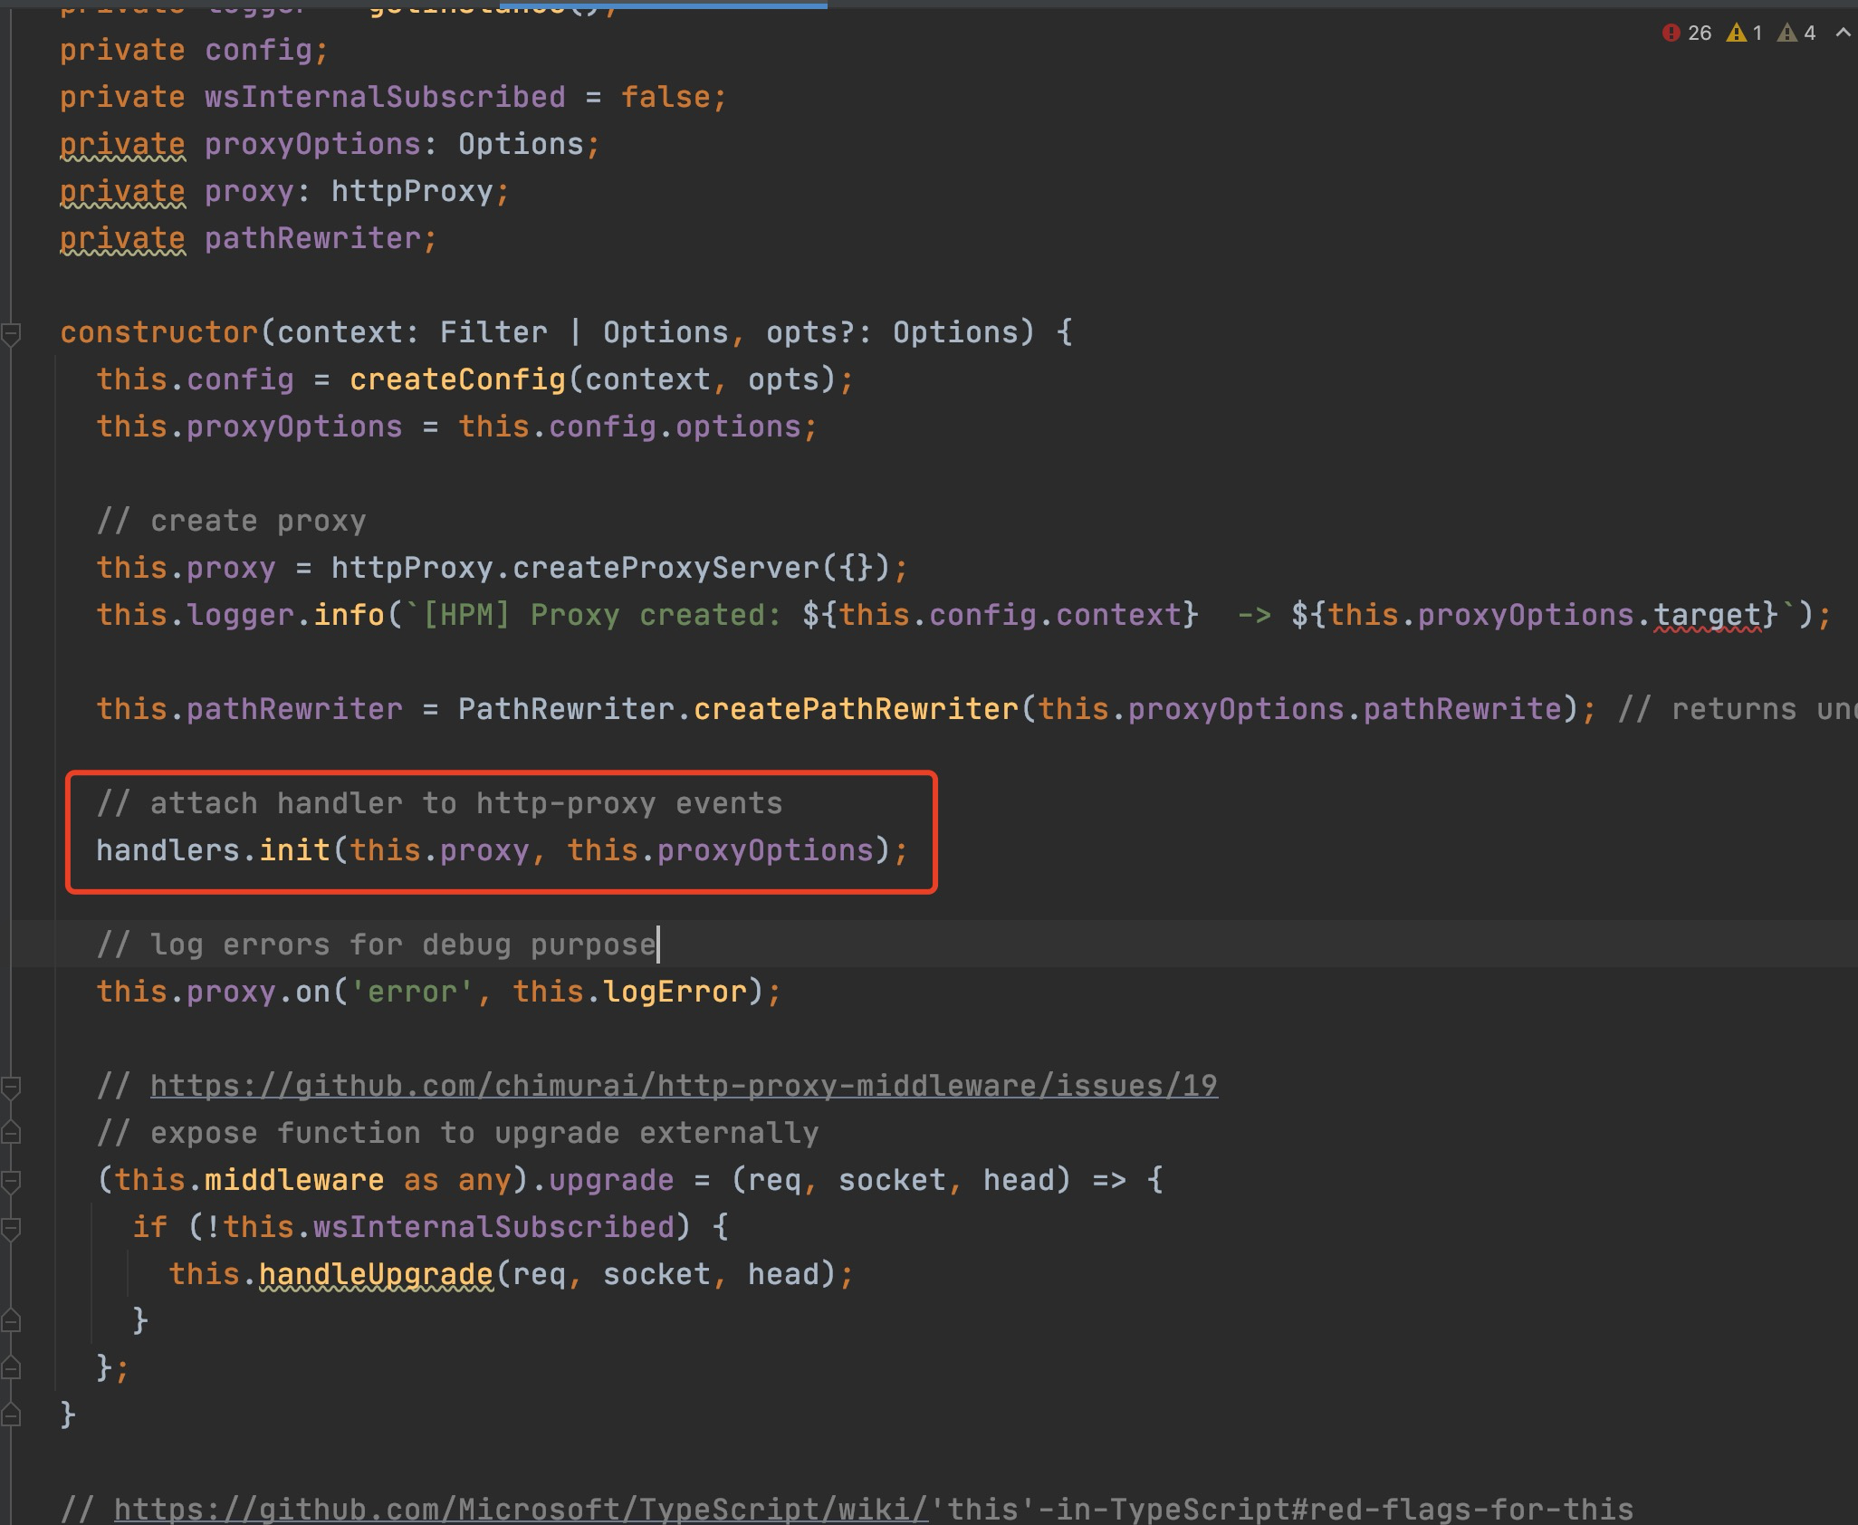Click the 'constructor' keyword
The height and width of the screenshot is (1525, 1858).
coord(159,332)
